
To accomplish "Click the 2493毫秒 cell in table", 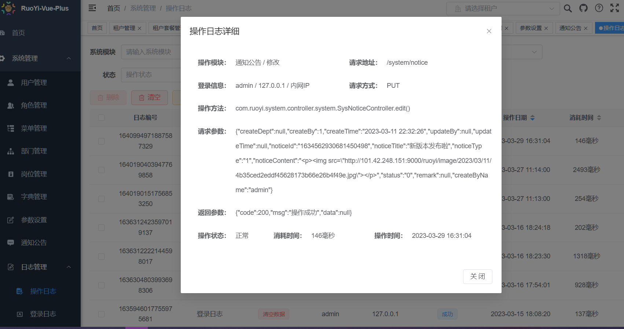I will click(x=587, y=170).
